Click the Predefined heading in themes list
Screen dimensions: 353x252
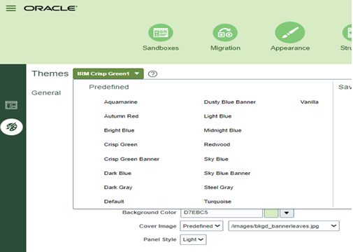(x=109, y=87)
